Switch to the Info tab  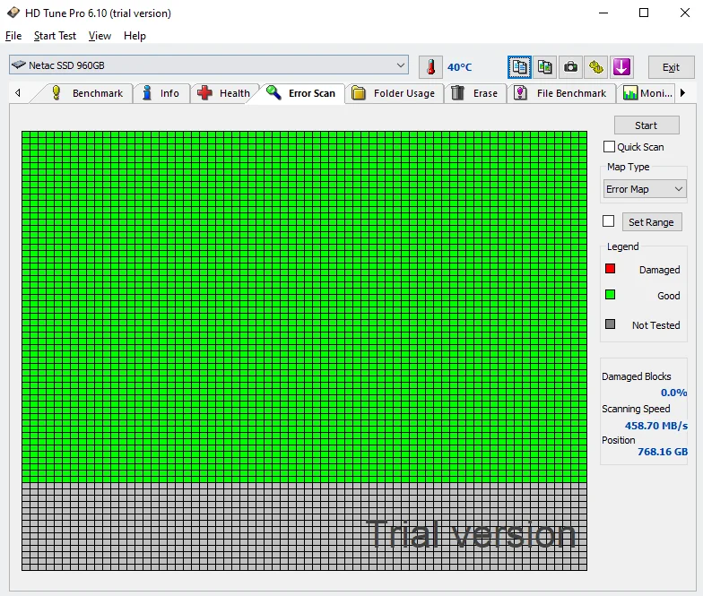pos(161,93)
